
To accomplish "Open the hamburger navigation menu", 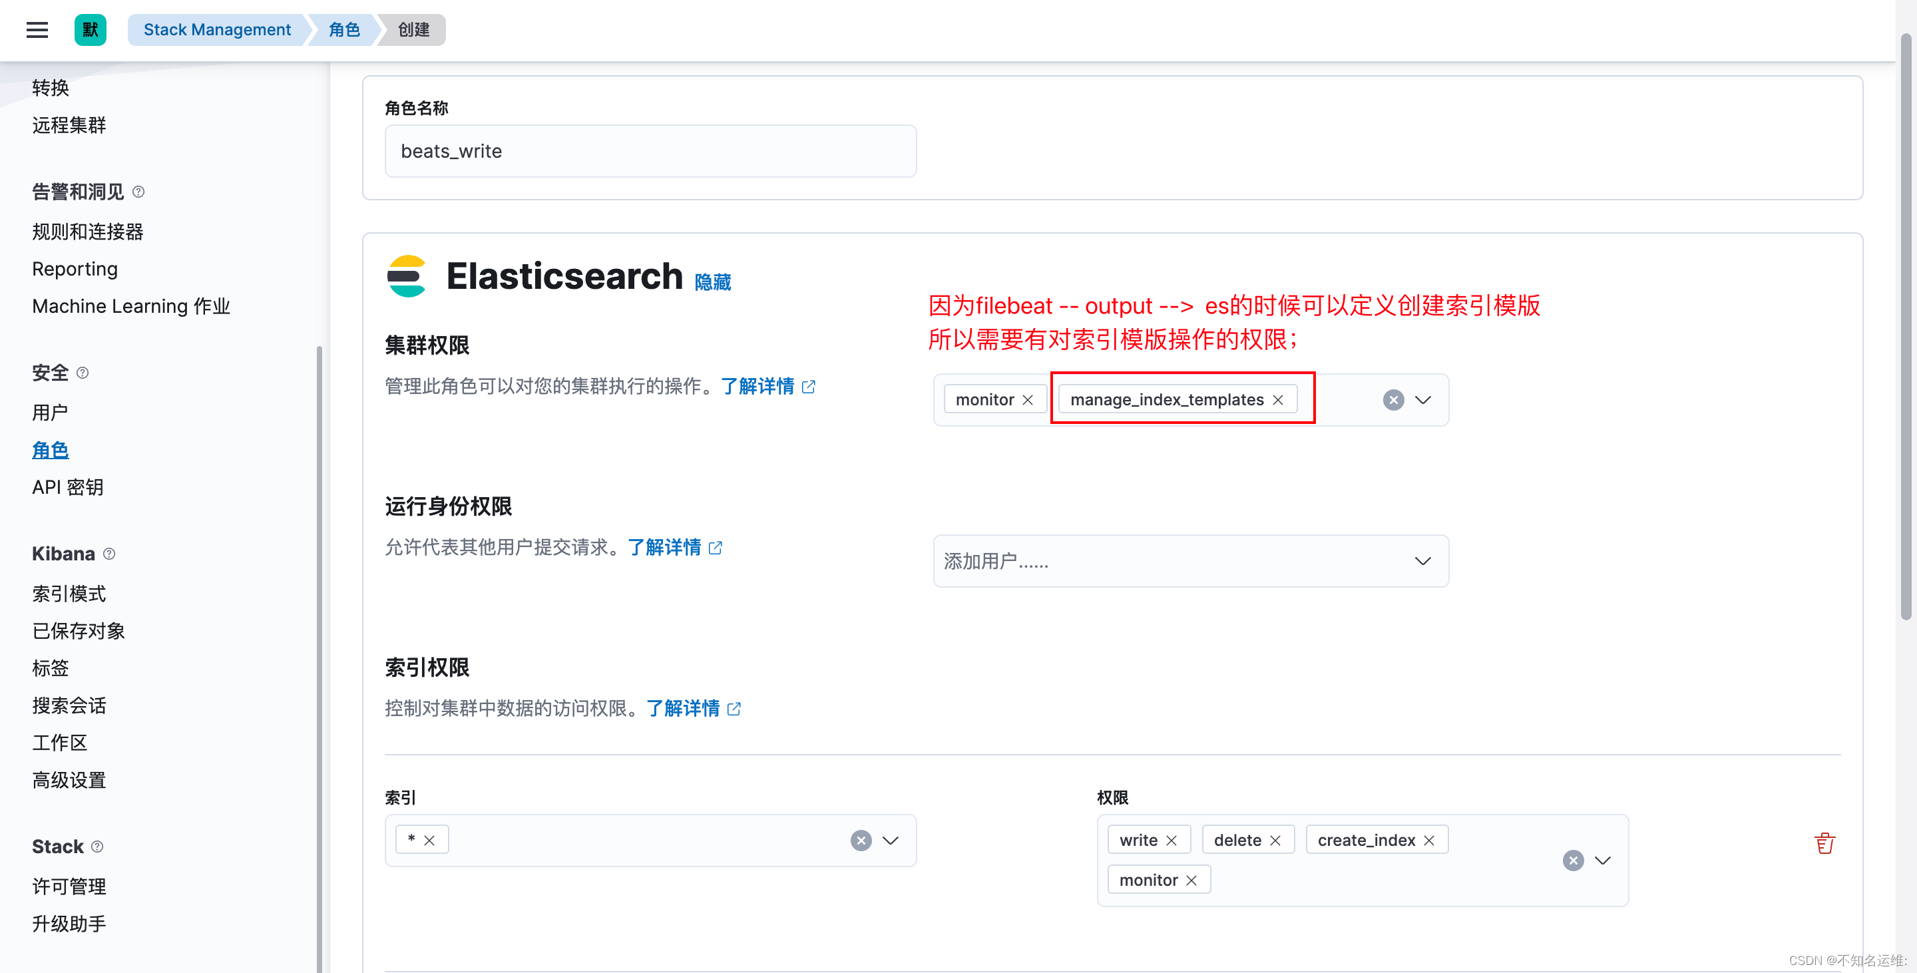I will [x=37, y=30].
